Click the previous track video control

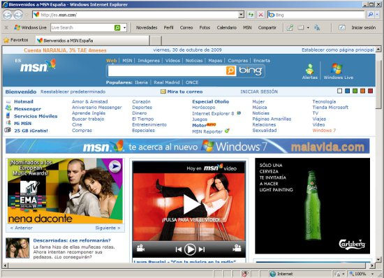coord(179,249)
